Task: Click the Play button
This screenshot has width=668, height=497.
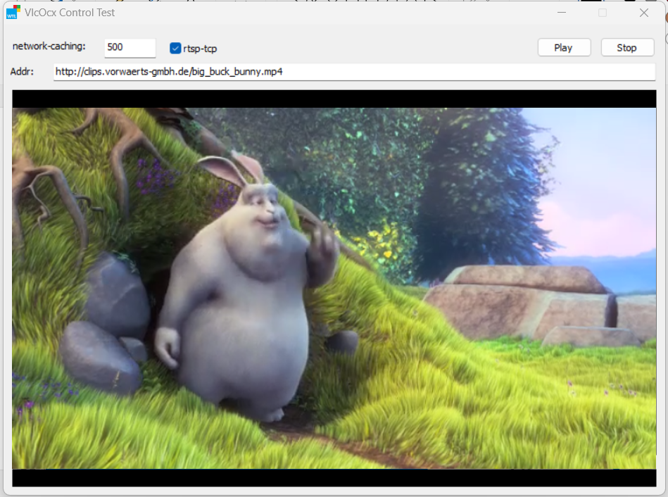Action: point(564,48)
